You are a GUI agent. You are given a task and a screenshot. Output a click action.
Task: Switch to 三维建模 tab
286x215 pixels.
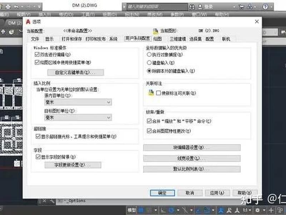[x=178, y=39]
